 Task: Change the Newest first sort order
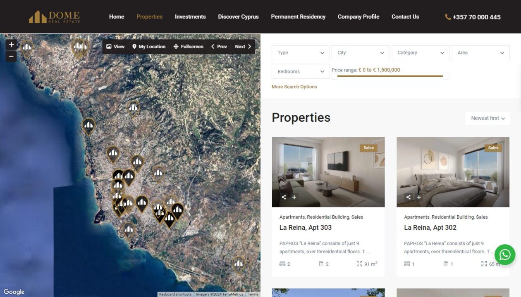(x=488, y=118)
